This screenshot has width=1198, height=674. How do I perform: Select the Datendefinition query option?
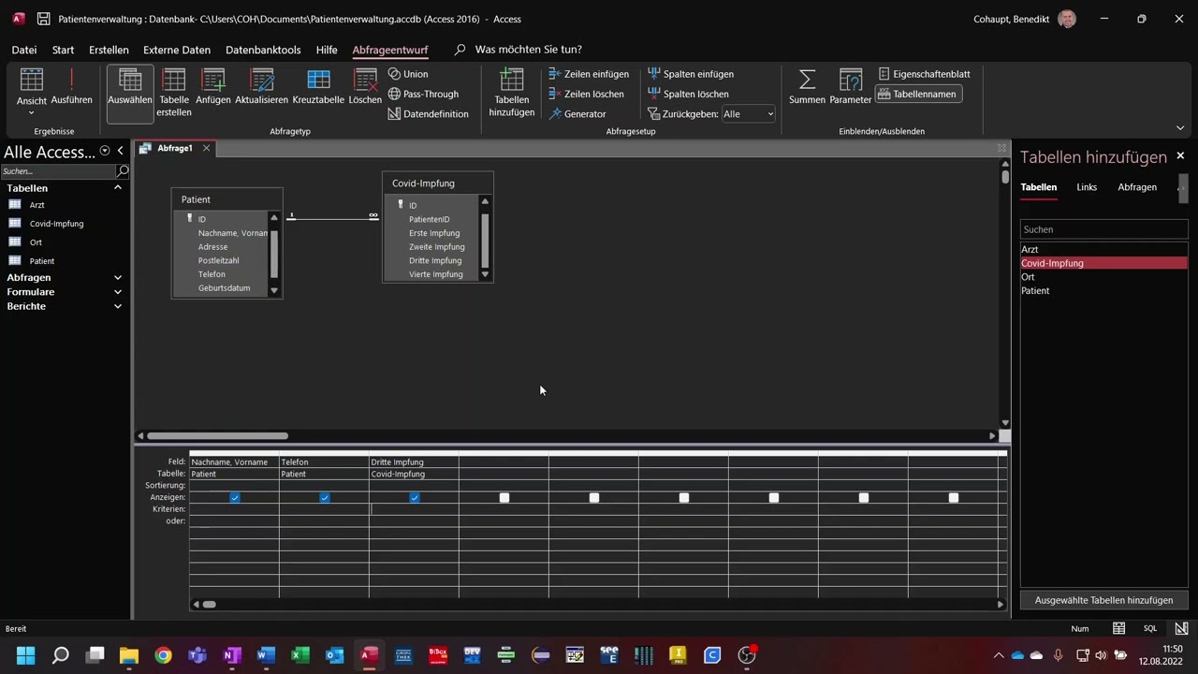(428, 114)
